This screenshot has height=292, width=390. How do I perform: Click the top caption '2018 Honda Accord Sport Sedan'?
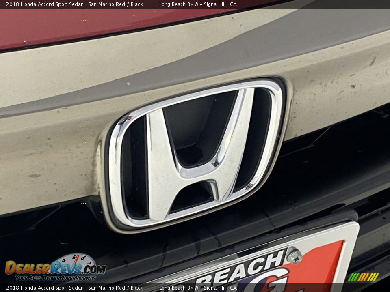coord(45,4)
